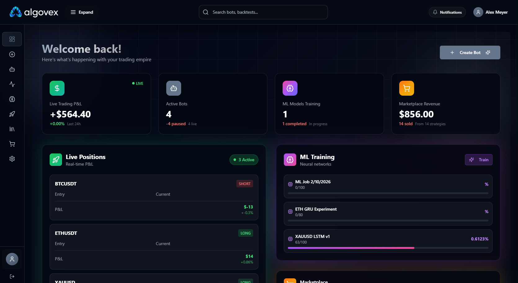The image size is (518, 283).
Task: Click the Welcome back! heading
Action: (x=82, y=49)
